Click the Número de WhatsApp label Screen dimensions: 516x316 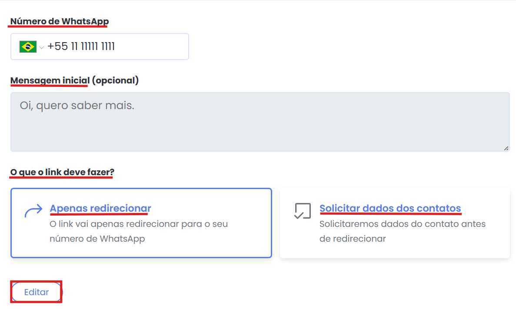pos(60,21)
